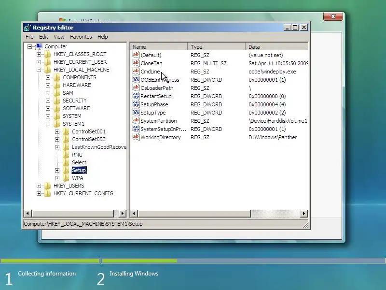Click the RNG folder icon

[x=66, y=155]
